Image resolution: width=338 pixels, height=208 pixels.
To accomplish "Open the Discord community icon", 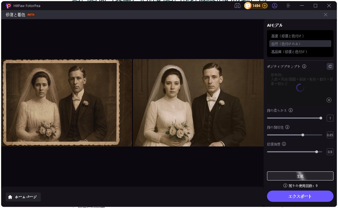I will tap(237, 6).
